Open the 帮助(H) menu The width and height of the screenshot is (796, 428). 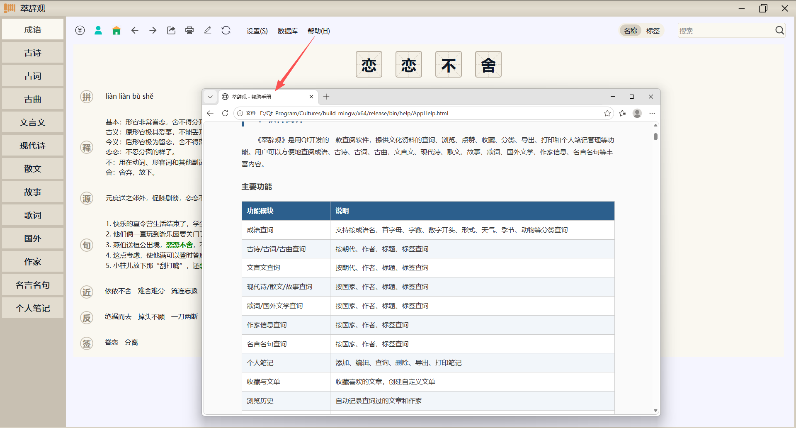click(x=319, y=31)
